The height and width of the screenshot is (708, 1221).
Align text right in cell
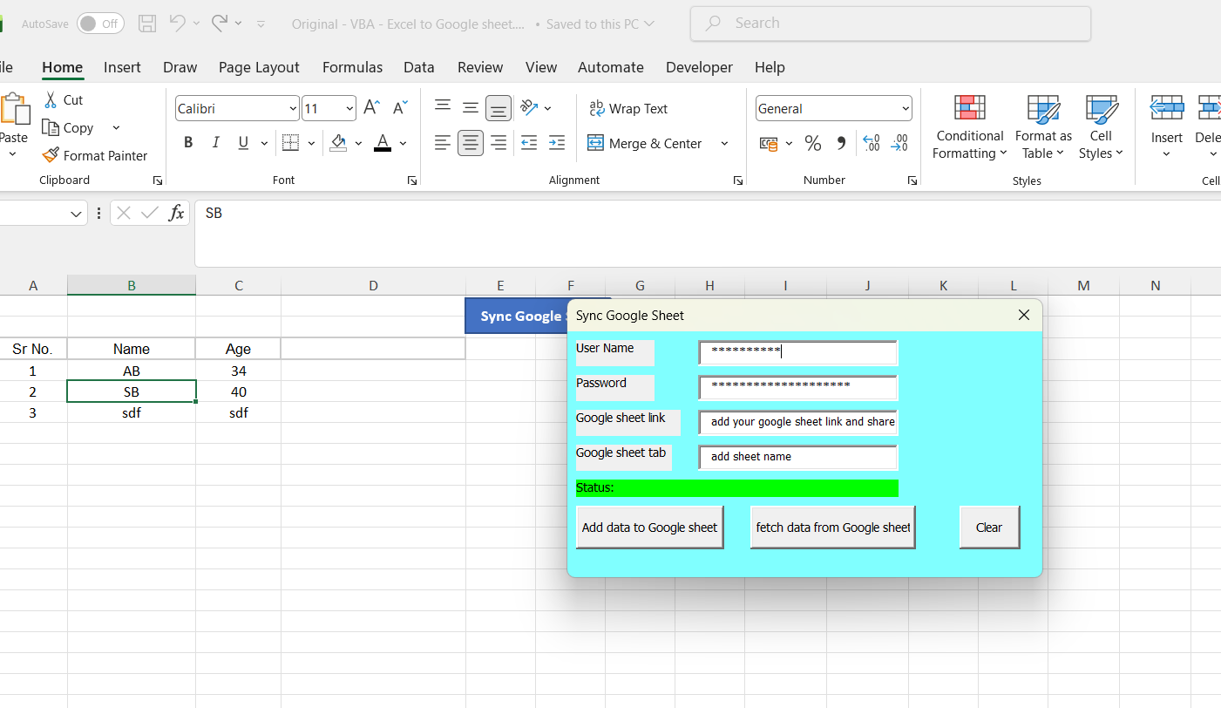click(499, 143)
